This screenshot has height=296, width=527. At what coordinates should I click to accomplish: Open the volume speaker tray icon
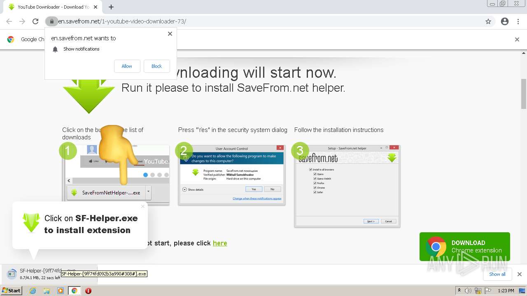pyautogui.click(x=468, y=291)
